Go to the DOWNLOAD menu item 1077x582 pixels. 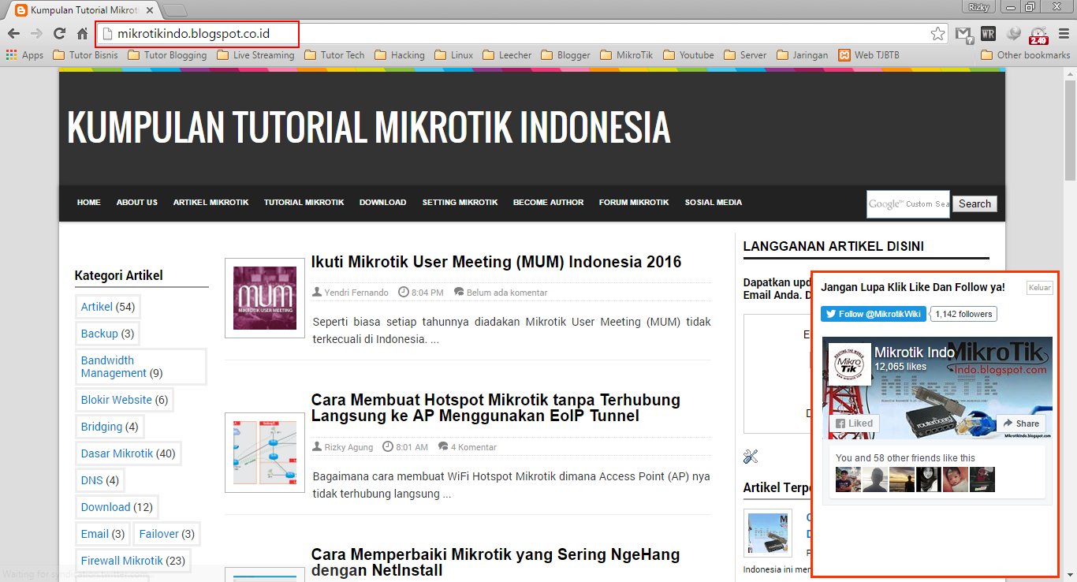(383, 203)
